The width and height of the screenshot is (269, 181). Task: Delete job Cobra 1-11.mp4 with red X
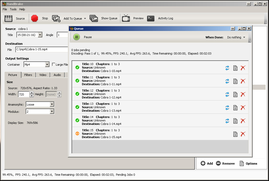(x=243, y=81)
